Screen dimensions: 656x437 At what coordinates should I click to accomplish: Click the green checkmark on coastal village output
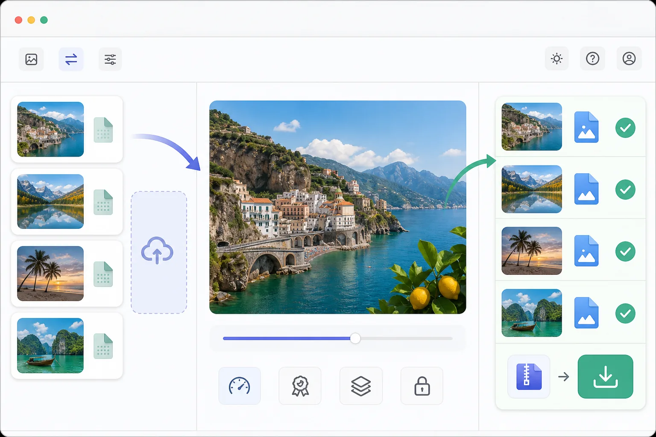click(625, 128)
